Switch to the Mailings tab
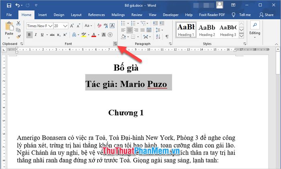The image size is (281, 169). [118, 15]
